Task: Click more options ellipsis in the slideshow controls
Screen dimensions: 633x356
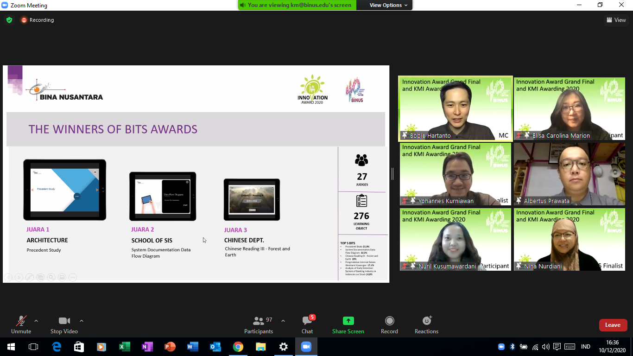Action: pos(72,277)
